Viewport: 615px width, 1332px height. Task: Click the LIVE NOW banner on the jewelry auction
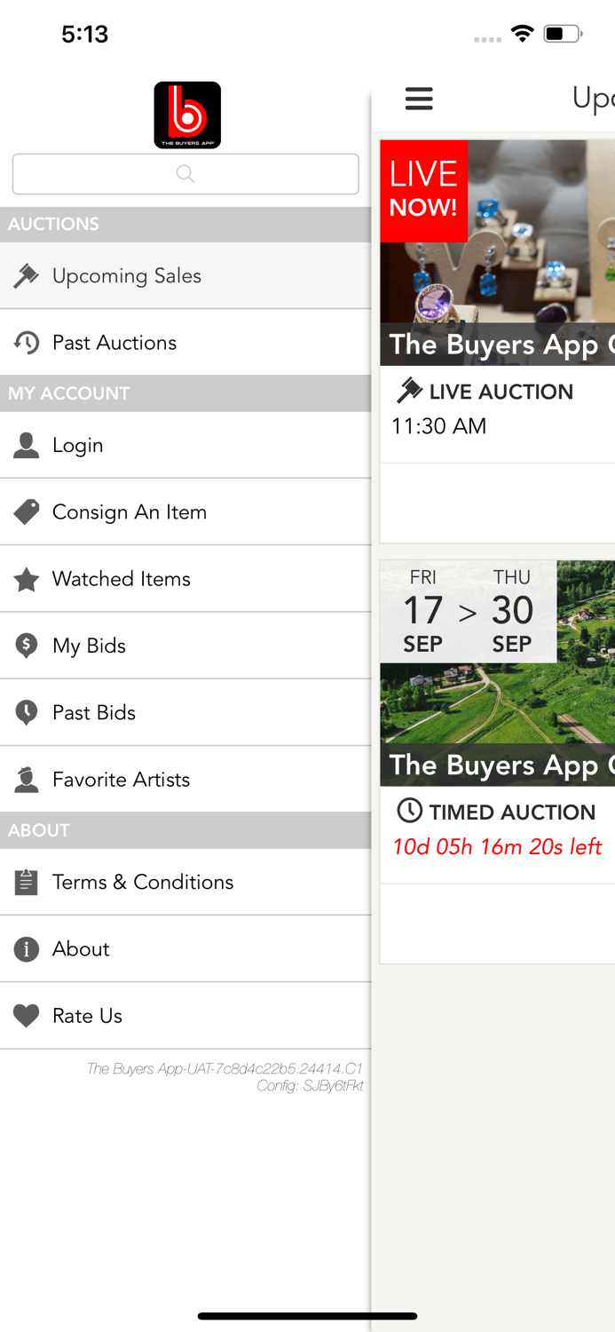point(423,191)
